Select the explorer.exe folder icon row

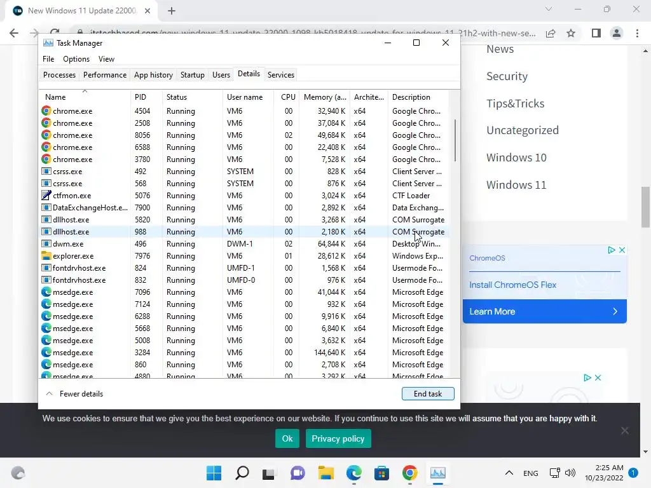click(x=46, y=256)
